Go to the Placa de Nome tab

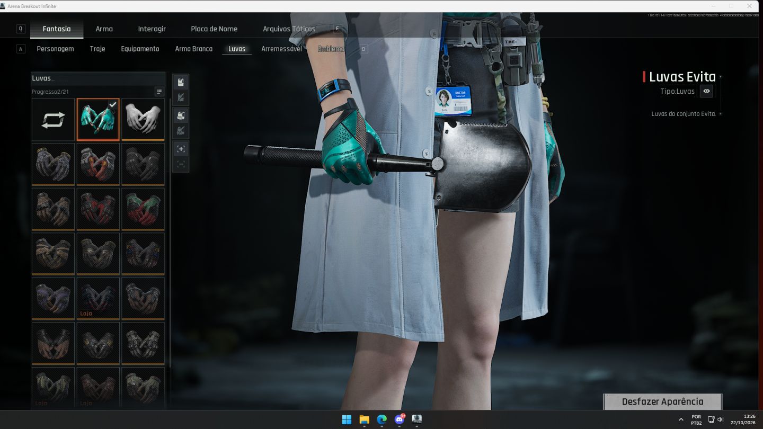pos(214,29)
